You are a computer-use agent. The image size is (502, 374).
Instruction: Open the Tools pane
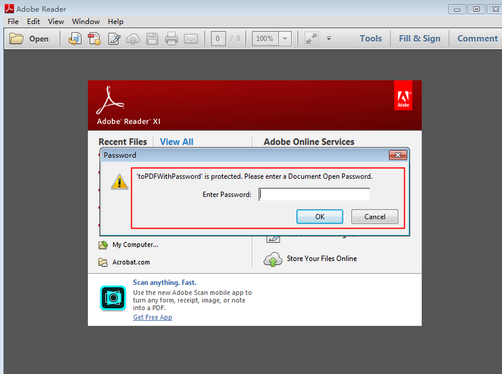[x=370, y=38]
